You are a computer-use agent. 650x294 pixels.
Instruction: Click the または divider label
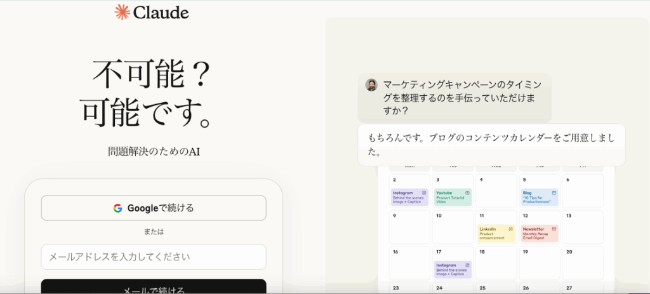(154, 232)
